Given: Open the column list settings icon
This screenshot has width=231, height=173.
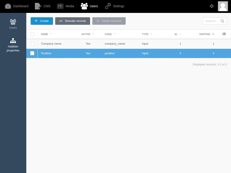Looking at the screenshot, I should click(x=224, y=34).
